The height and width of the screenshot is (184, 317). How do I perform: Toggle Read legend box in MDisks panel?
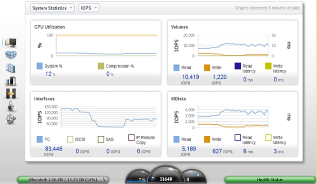[x=176, y=140]
